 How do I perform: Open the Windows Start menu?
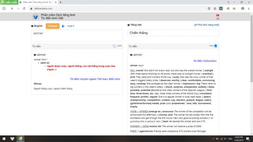point(4,139)
